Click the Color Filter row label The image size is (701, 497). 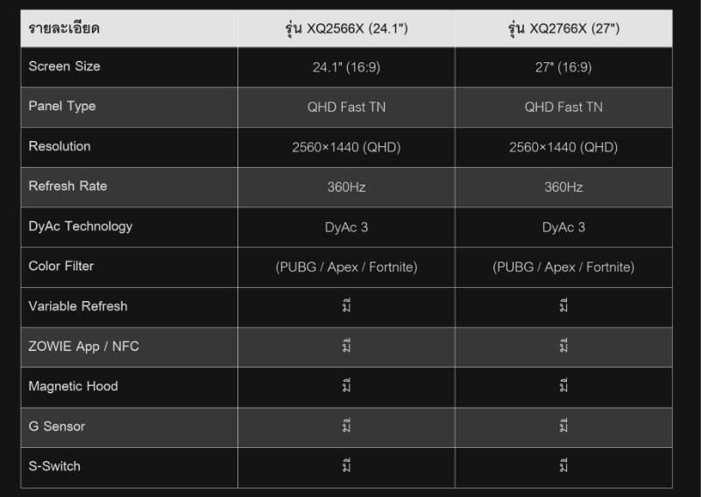[x=61, y=266]
